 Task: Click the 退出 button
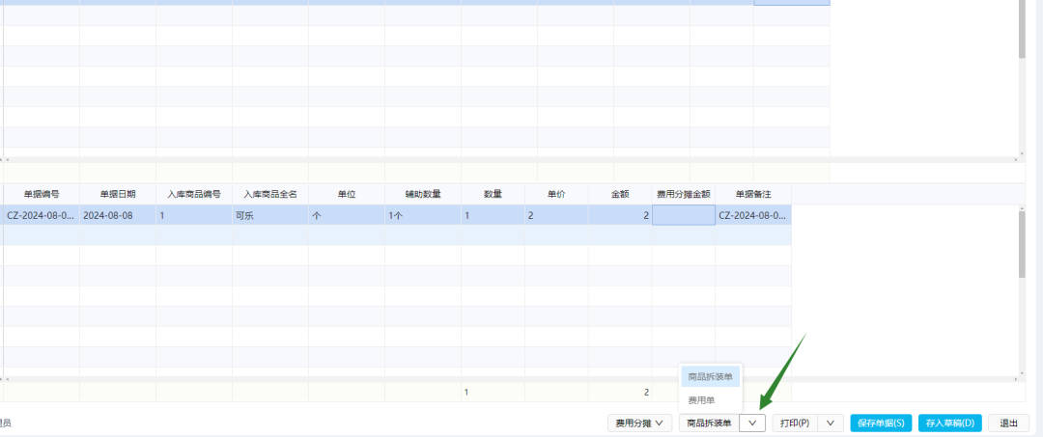(1008, 423)
